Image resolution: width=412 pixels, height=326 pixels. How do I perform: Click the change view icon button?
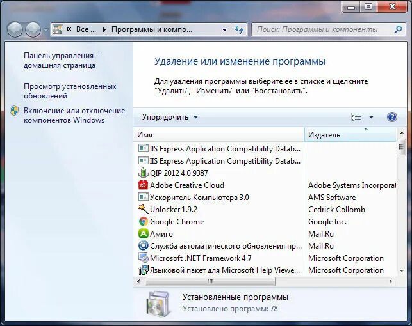pos(356,117)
